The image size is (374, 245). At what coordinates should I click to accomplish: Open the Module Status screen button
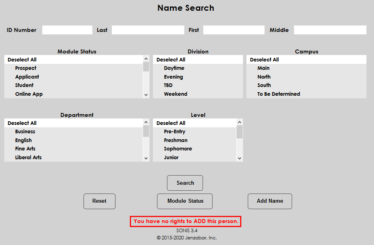tap(185, 201)
